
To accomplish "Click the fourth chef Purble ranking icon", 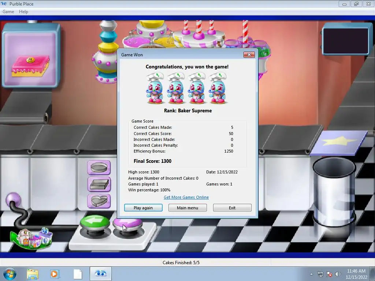I will pos(218,88).
